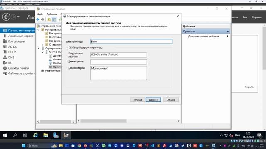266x149 pixels.
Task: Open Справка menu in Server Manager
Action: (x=257, y=17)
